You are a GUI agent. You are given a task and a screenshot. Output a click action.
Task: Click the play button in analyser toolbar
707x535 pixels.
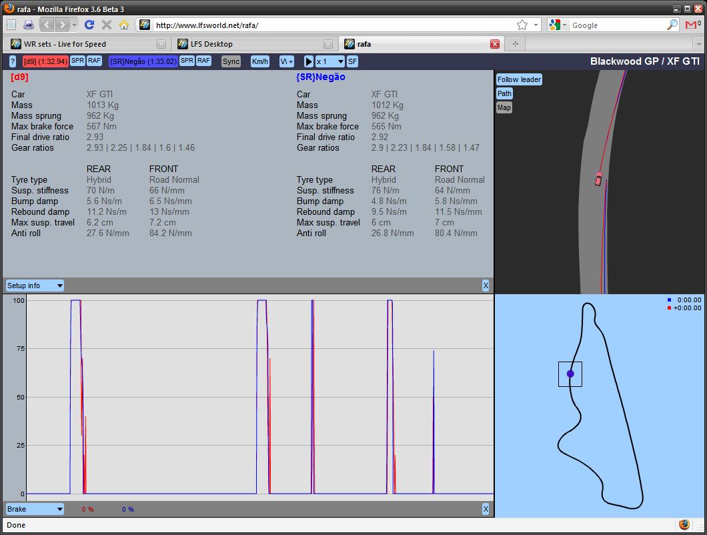tap(309, 61)
